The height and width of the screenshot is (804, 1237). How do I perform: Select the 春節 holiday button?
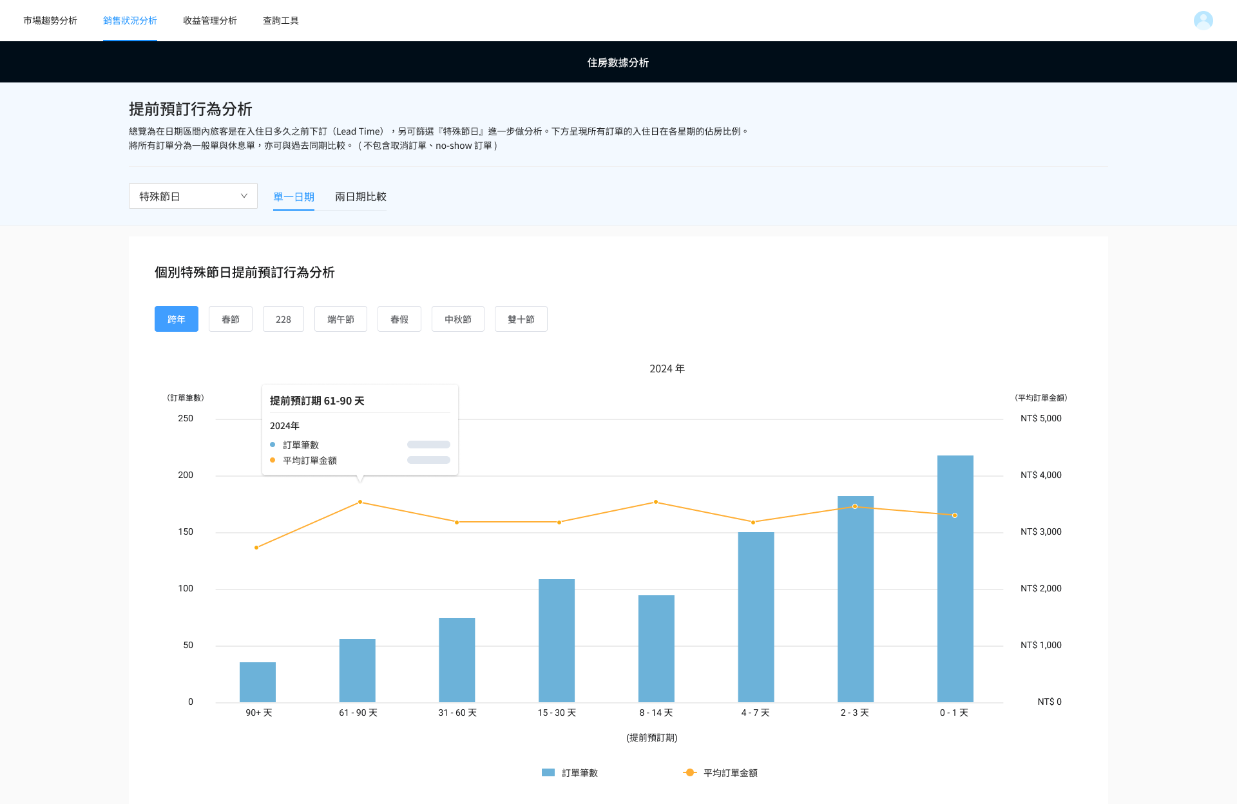click(x=231, y=319)
